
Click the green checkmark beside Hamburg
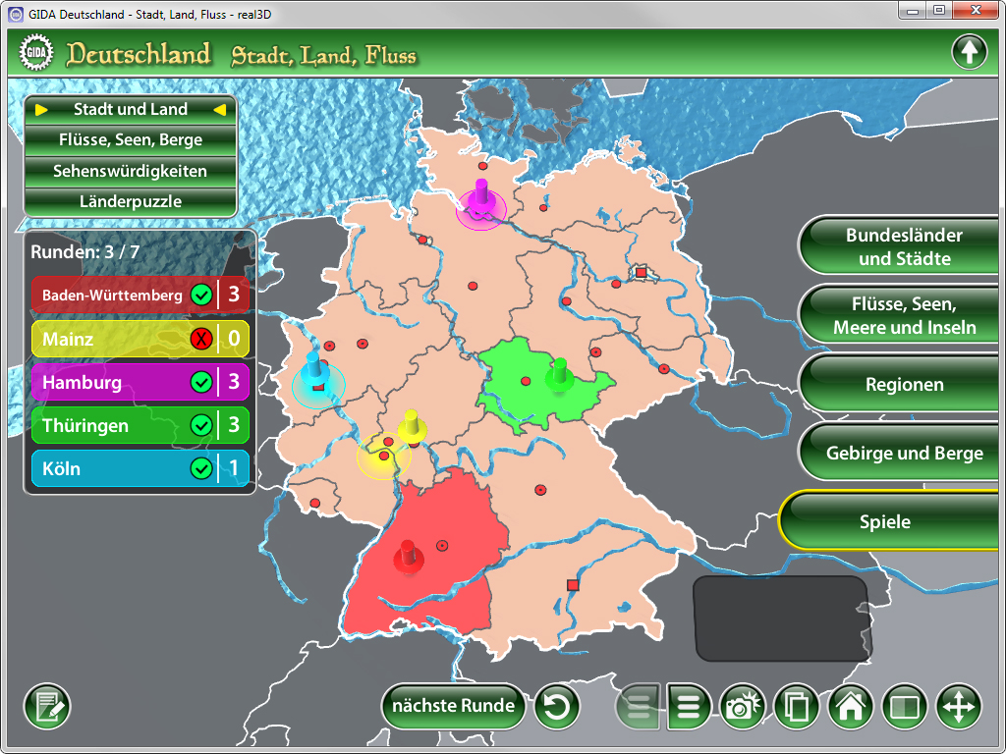[201, 382]
